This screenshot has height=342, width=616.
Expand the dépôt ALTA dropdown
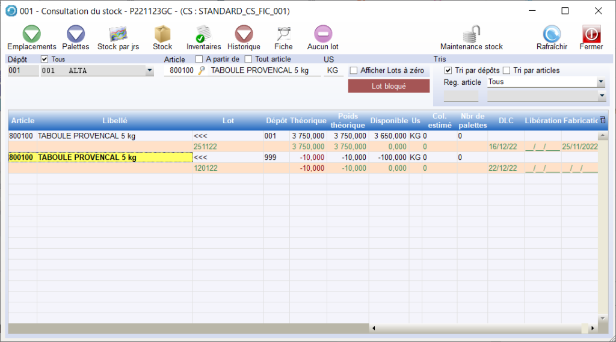(150, 71)
